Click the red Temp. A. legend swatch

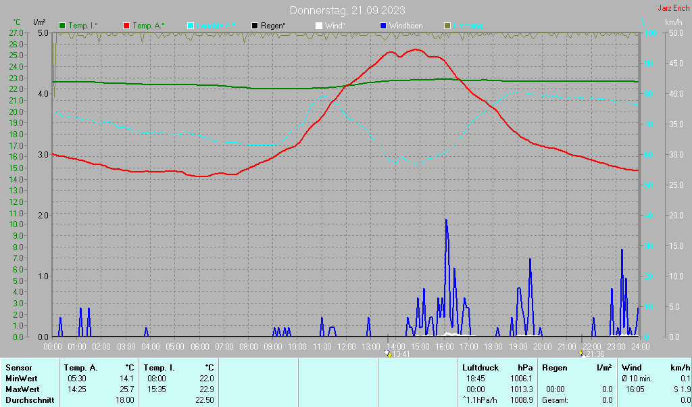(x=126, y=26)
